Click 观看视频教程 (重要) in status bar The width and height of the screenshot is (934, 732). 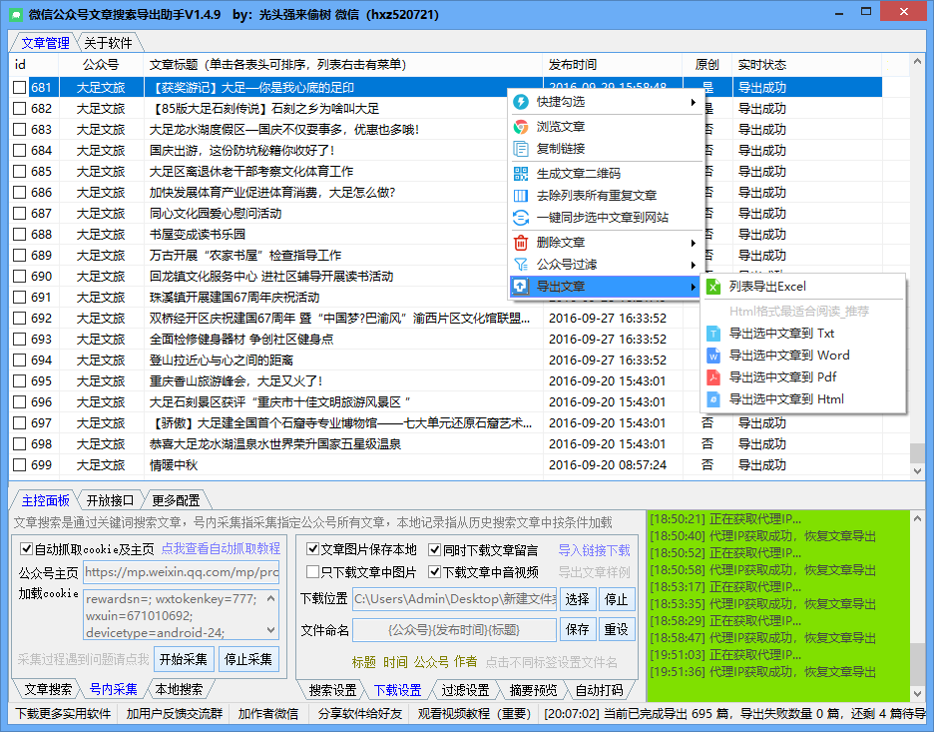(x=474, y=713)
